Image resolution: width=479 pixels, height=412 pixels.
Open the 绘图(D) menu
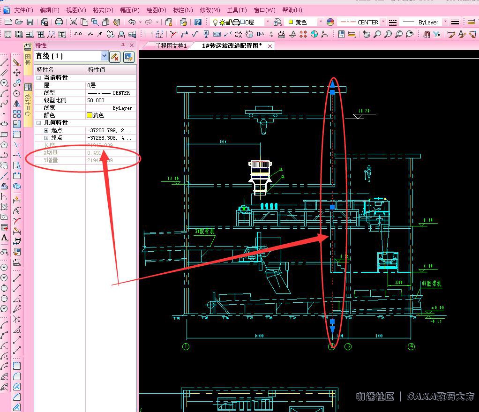click(x=156, y=10)
